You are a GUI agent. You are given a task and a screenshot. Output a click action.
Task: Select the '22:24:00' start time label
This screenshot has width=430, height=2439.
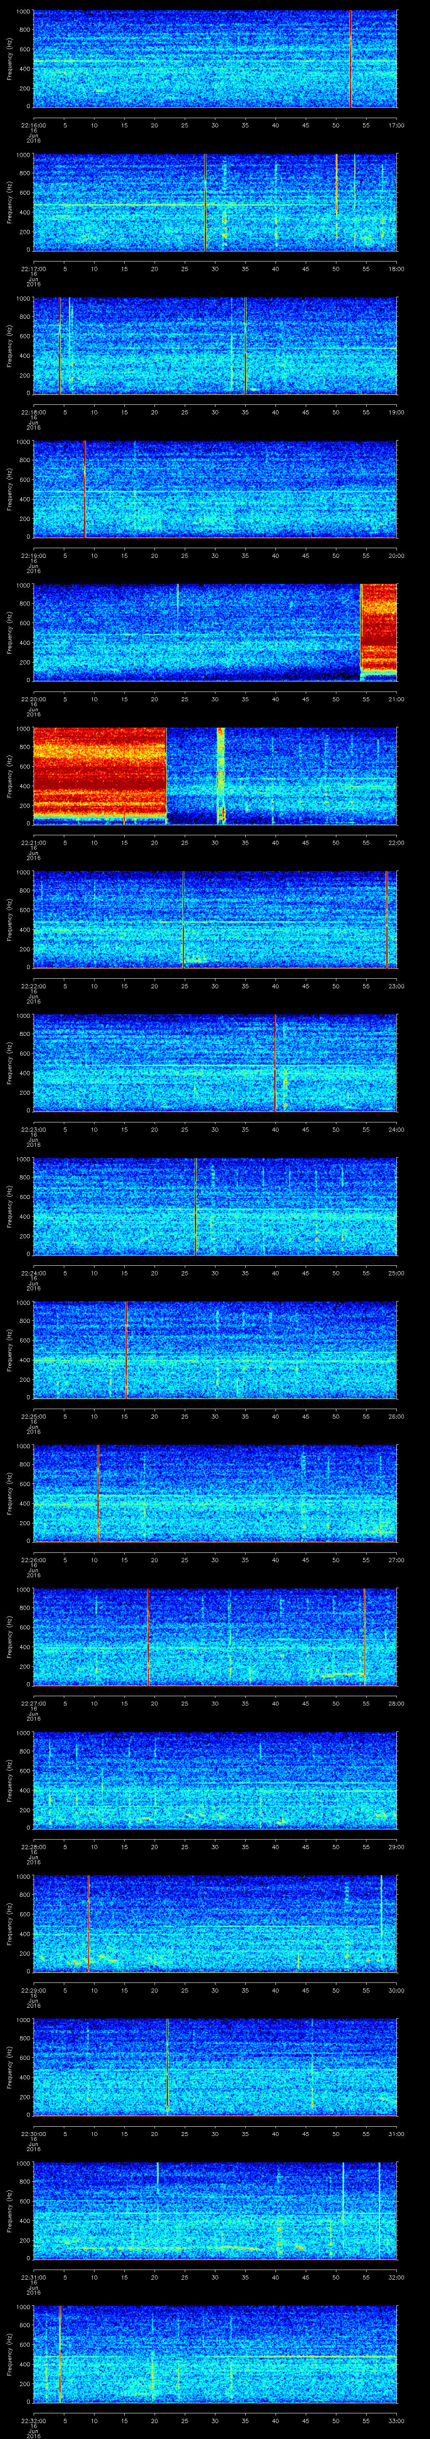pos(33,1272)
